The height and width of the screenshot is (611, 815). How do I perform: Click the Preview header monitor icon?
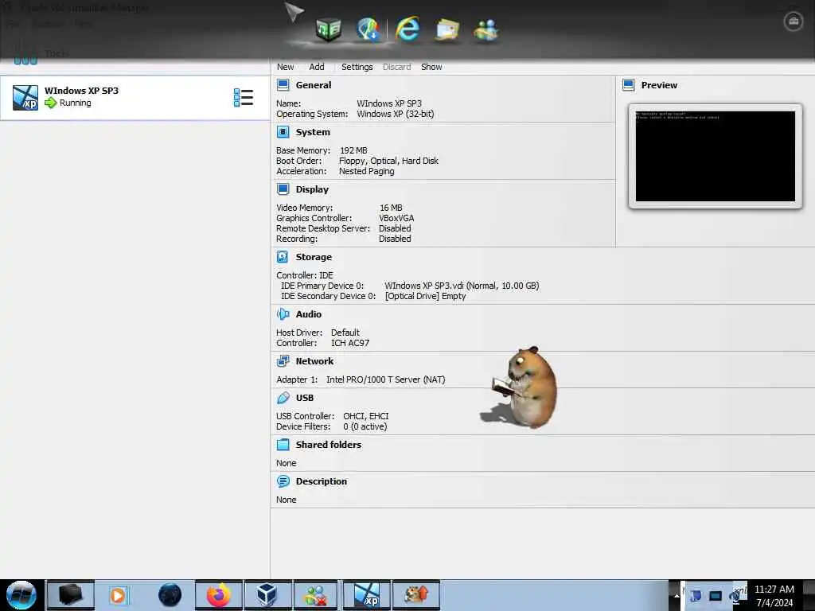(629, 85)
